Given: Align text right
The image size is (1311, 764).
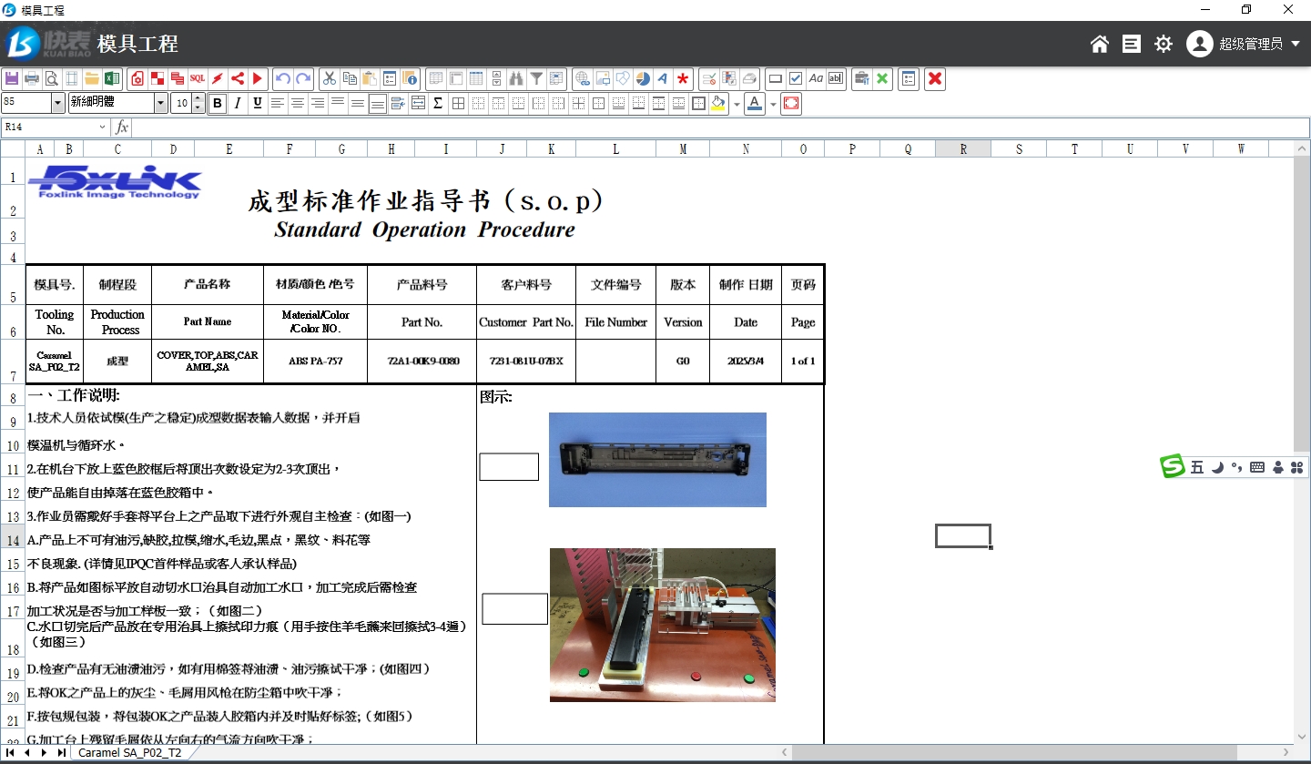Looking at the screenshot, I should 318,103.
